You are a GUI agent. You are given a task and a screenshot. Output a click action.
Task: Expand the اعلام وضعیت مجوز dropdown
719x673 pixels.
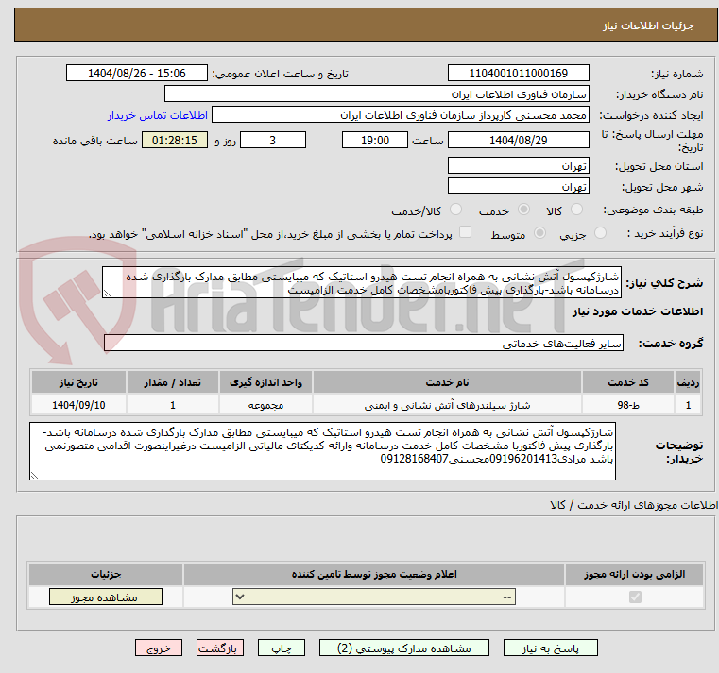pyautogui.click(x=374, y=597)
